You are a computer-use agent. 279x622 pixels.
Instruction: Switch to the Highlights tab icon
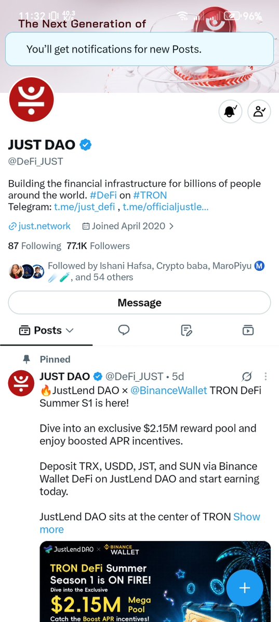(x=187, y=330)
